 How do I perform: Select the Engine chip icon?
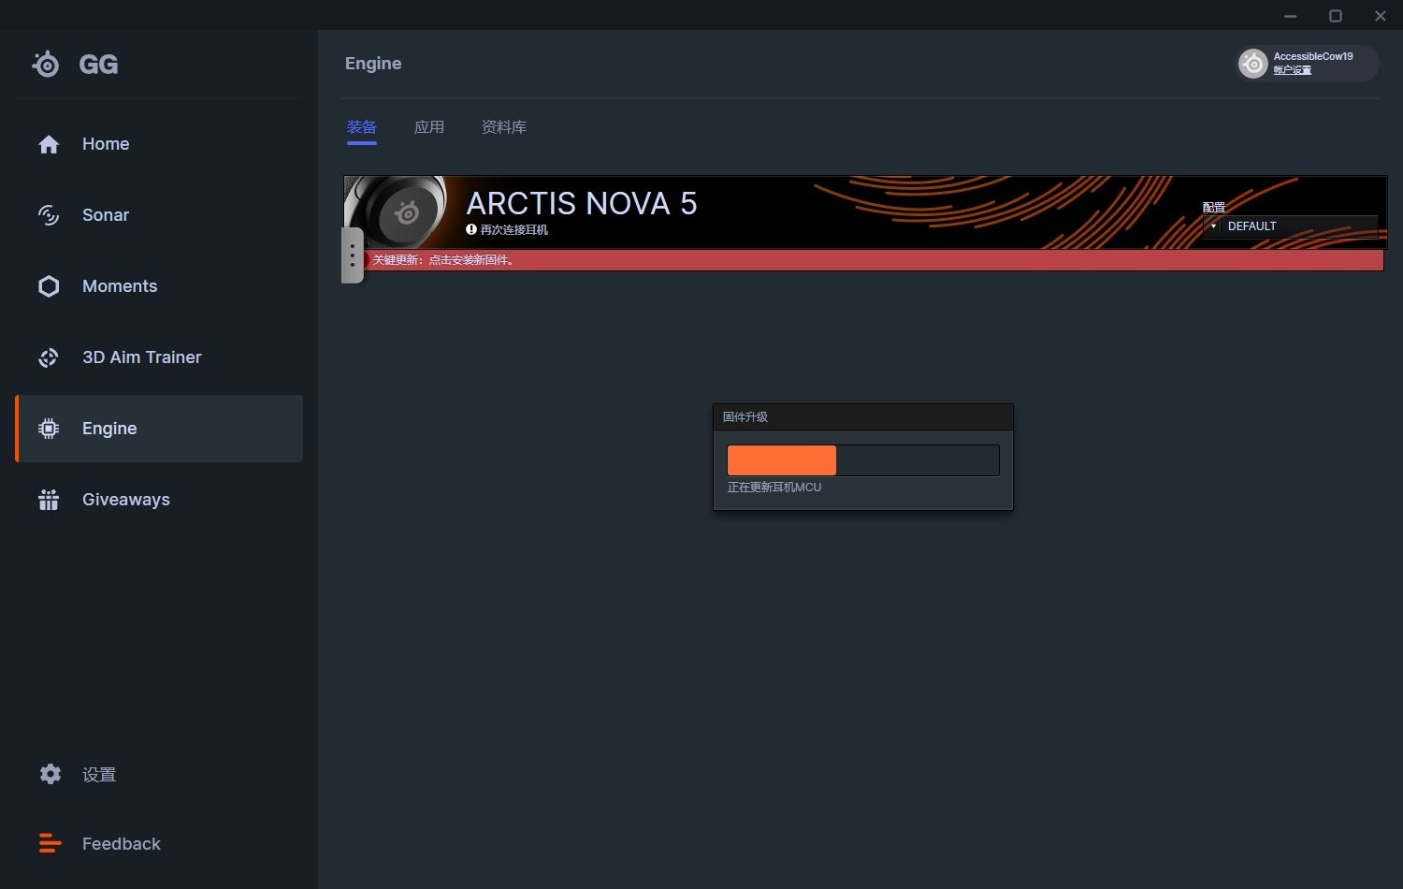coord(49,429)
